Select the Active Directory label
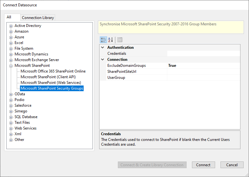 coord(28,26)
